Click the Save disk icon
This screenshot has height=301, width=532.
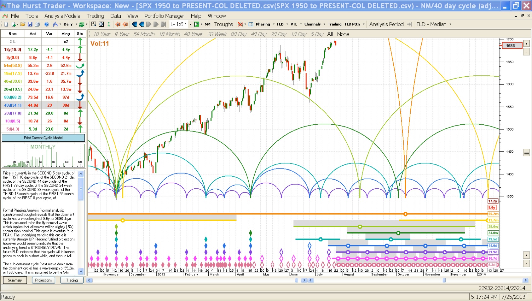pyautogui.click(x=30, y=24)
